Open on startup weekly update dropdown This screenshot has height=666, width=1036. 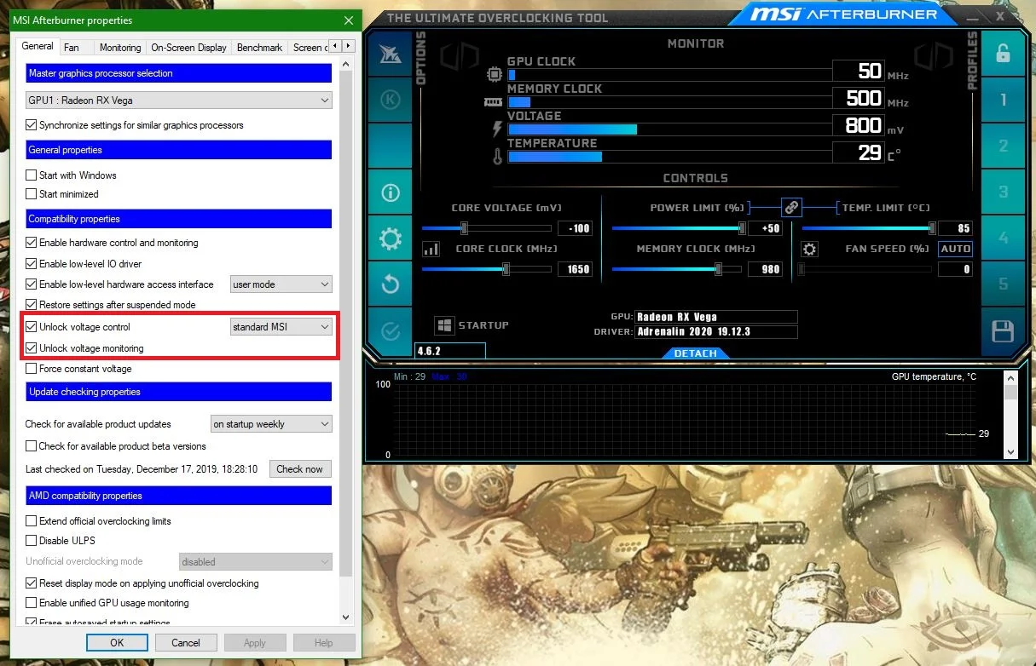coord(271,424)
